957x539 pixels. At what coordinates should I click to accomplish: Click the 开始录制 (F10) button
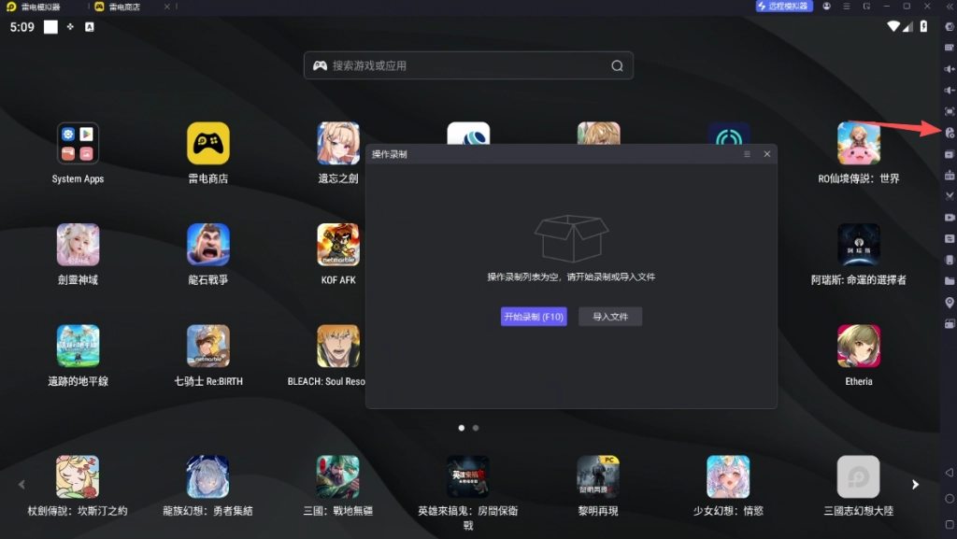534,316
